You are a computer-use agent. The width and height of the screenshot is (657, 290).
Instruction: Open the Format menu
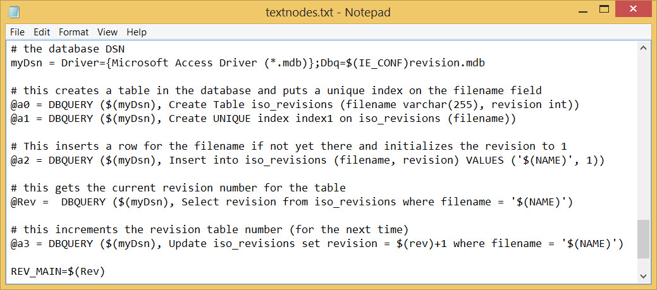click(74, 32)
